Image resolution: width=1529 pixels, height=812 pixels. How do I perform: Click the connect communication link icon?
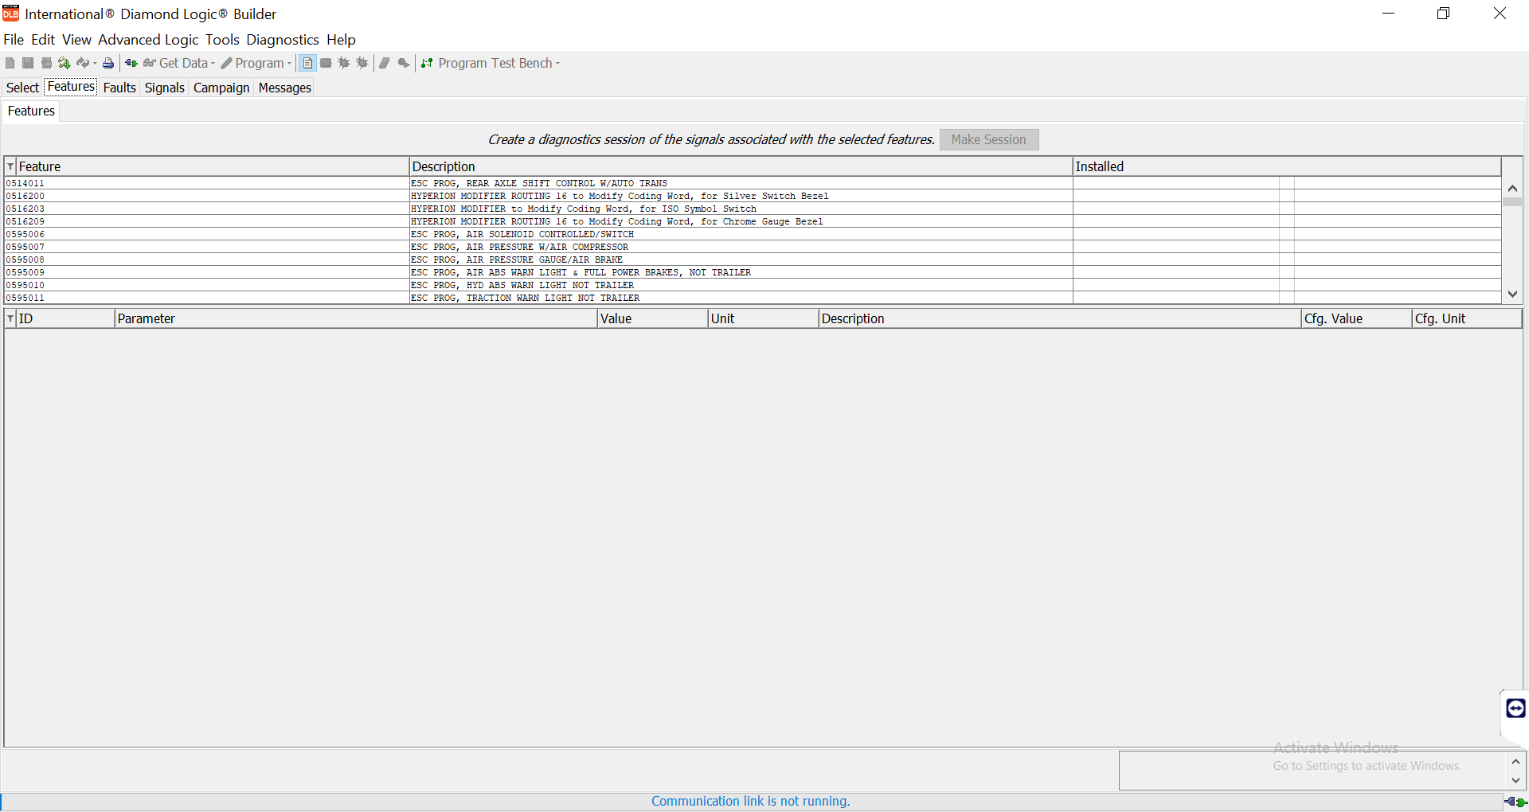tap(131, 63)
